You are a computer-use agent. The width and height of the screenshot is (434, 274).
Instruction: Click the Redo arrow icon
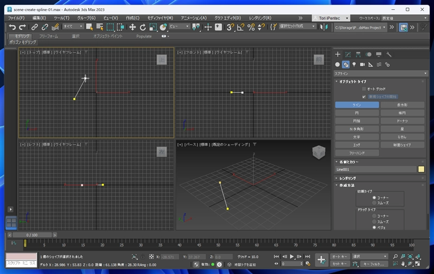22,27
